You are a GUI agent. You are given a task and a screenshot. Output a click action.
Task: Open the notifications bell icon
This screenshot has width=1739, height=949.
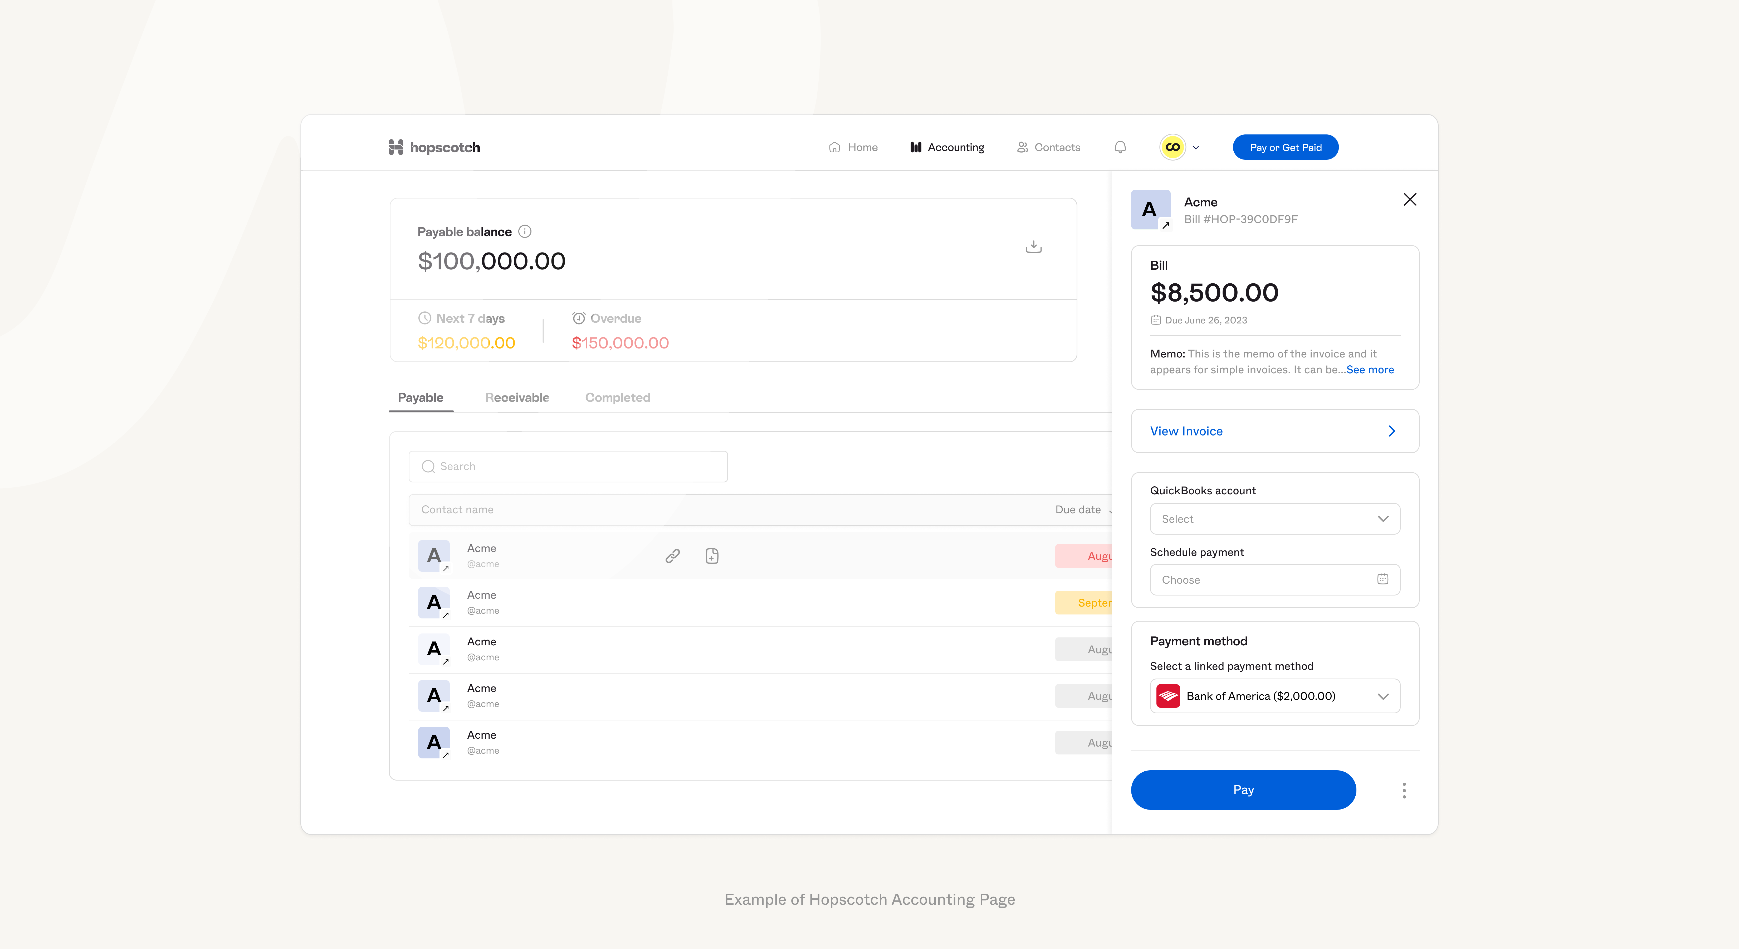(x=1120, y=147)
